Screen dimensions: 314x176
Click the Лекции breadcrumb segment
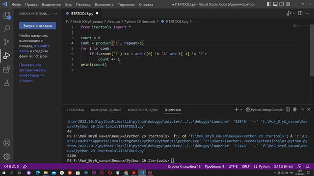[113, 22]
